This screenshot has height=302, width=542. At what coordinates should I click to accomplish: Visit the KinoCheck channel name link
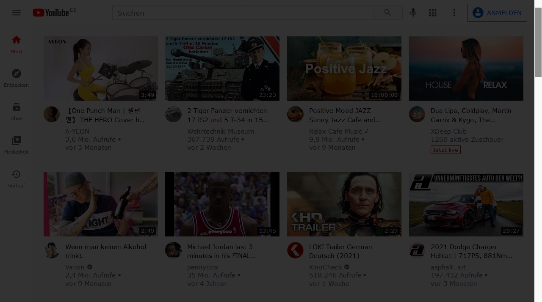click(326, 267)
